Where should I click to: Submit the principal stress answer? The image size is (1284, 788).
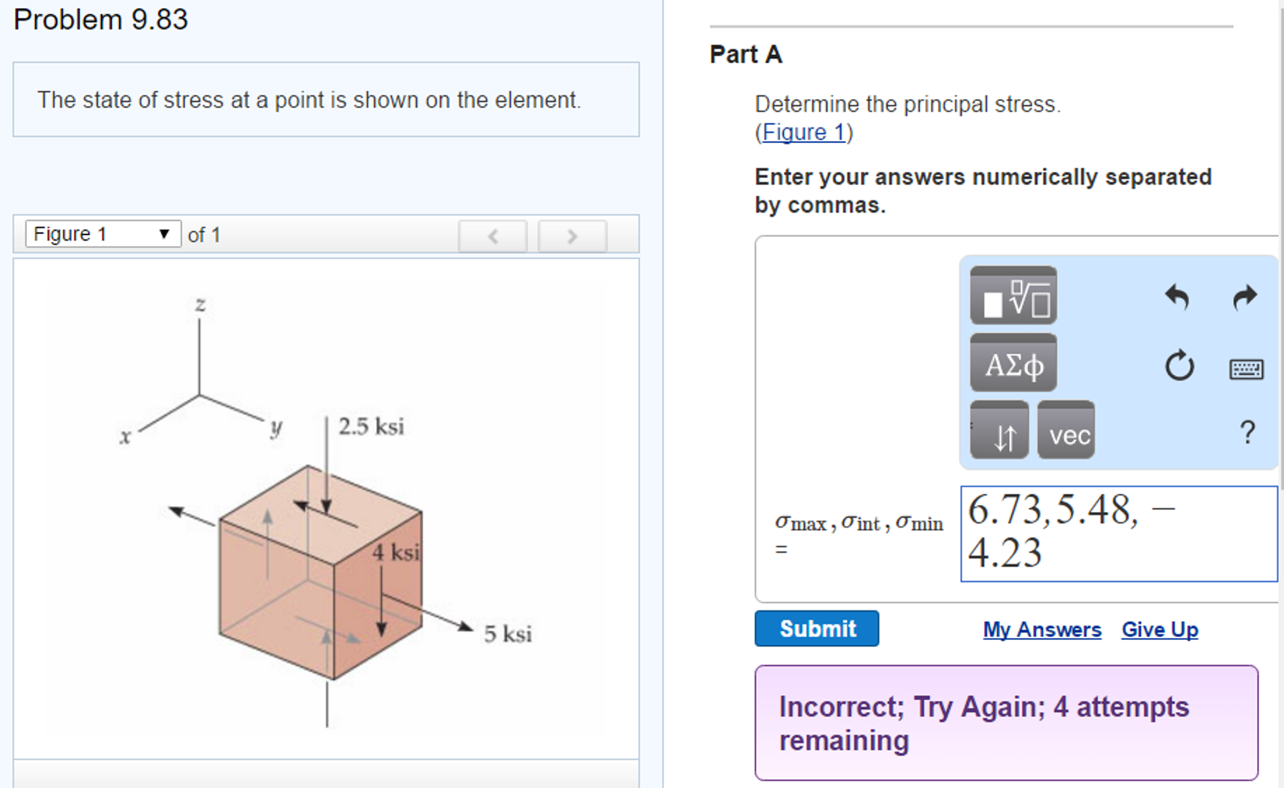click(816, 629)
